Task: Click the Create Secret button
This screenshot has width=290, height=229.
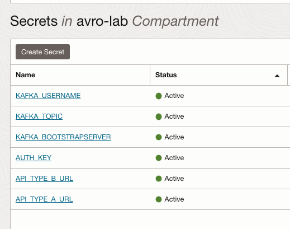Action: [x=42, y=52]
